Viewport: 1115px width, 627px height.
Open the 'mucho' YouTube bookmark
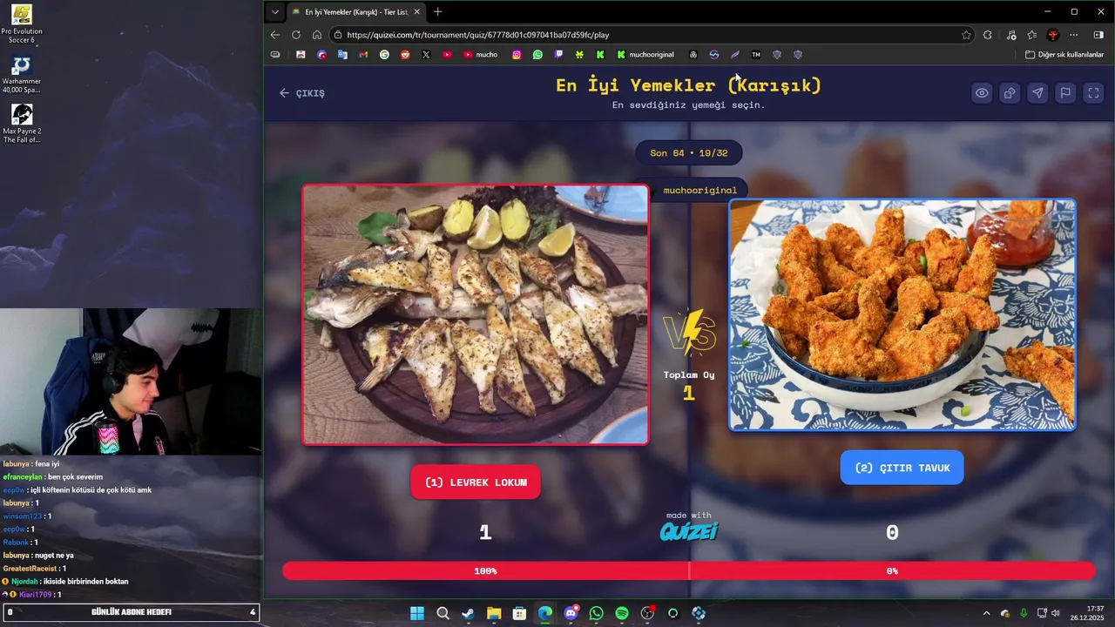(x=480, y=55)
